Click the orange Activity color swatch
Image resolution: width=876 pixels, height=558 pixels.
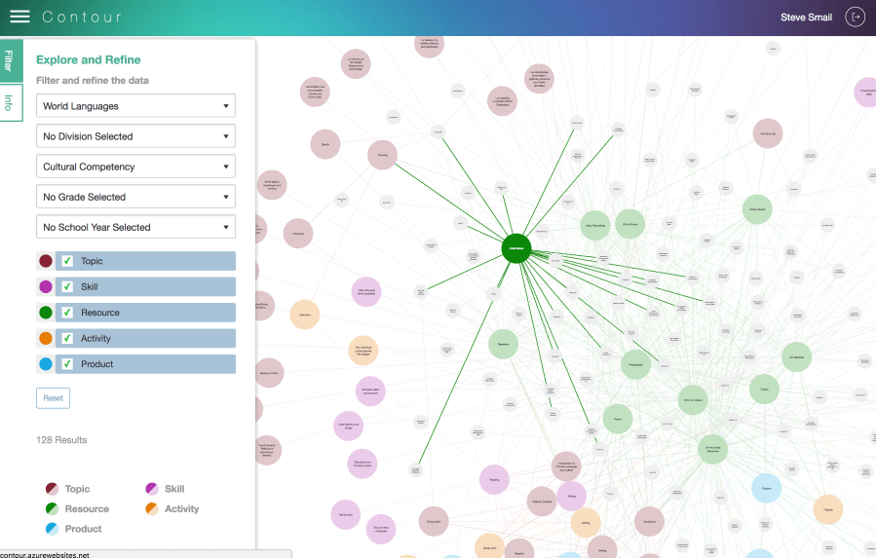(x=46, y=339)
